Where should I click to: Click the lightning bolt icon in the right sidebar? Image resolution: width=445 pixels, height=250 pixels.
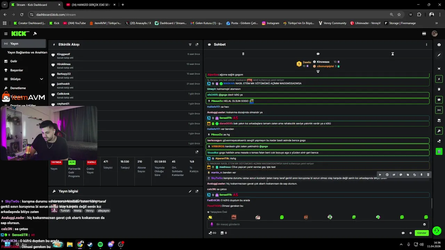[439, 79]
